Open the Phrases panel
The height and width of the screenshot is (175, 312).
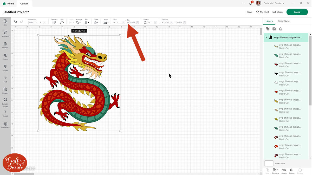tap(5, 90)
